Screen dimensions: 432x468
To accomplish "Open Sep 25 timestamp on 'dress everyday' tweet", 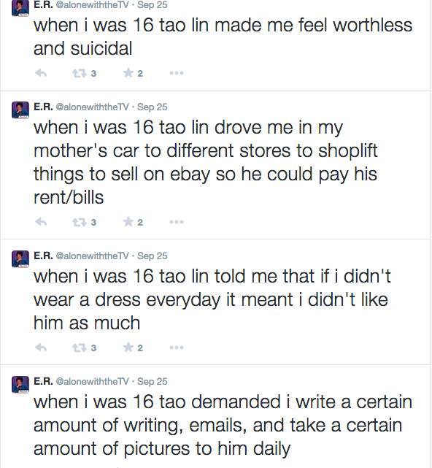I will pyautogui.click(x=153, y=256).
